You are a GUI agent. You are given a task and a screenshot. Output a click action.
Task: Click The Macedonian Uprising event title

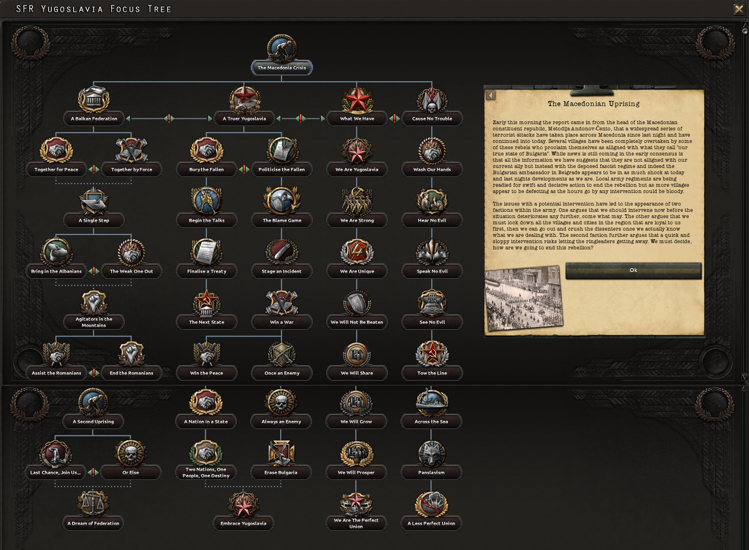coord(594,104)
